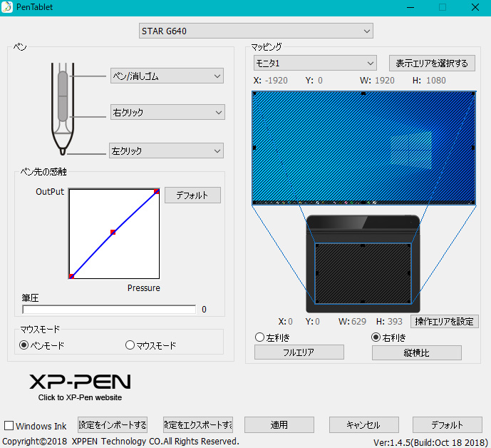Click the top-right red pressure curve point
Screen dimensions: 491x448
click(157, 191)
